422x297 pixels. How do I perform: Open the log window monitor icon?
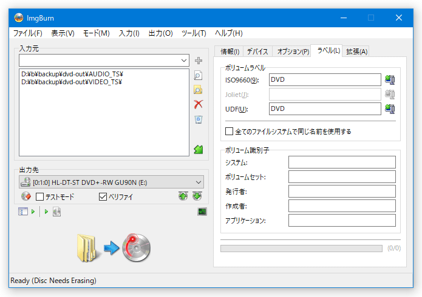[x=202, y=212]
